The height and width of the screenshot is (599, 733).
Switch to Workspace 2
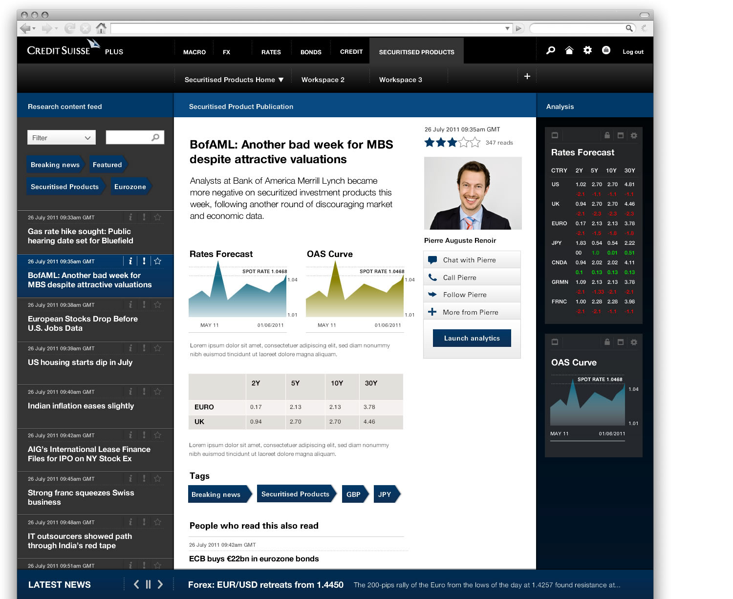coord(323,80)
